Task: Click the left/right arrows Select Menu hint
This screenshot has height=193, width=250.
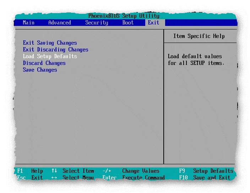Action: click(x=73, y=177)
